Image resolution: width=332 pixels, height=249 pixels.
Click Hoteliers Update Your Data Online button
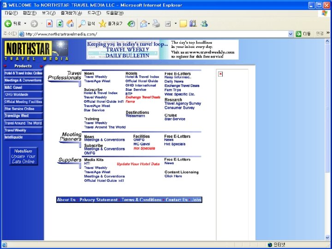(24, 156)
